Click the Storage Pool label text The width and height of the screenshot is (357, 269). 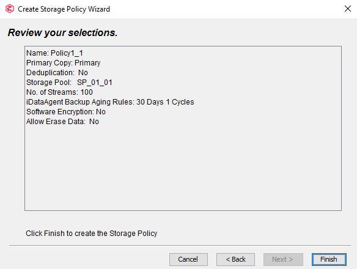49,83
